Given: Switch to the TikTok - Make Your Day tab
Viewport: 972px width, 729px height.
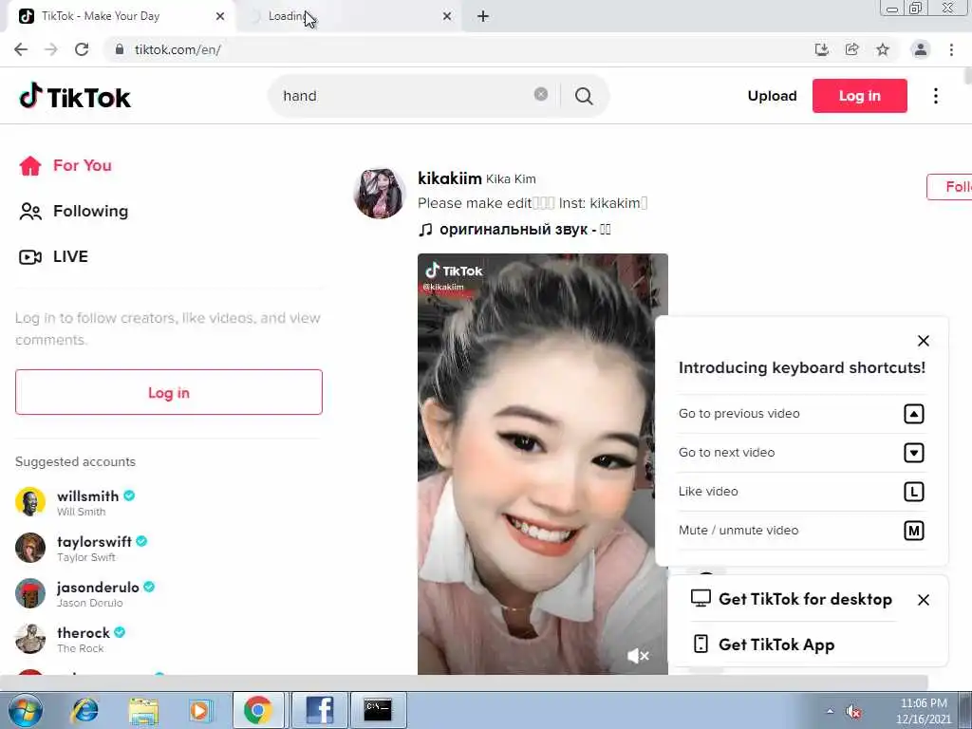Looking at the screenshot, I should click(x=118, y=17).
